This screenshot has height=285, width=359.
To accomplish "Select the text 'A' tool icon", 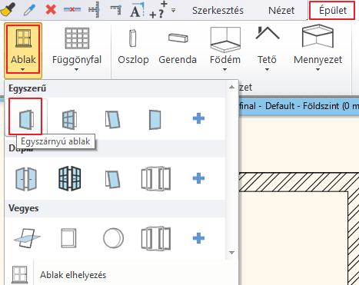I will 138,10.
